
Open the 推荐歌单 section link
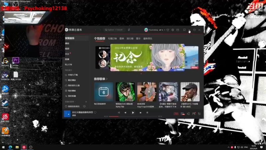pyautogui.click(x=101, y=79)
